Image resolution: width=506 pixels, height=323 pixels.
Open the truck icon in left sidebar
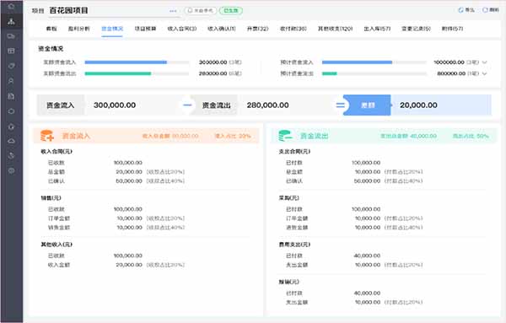click(11, 36)
